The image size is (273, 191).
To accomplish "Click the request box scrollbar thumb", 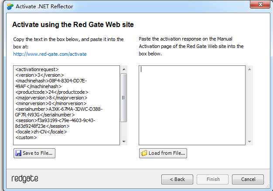I will point(124,98).
